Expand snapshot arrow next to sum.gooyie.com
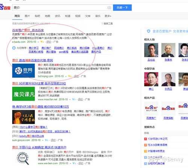The width and height of the screenshot is (188, 168). pos(42,140)
